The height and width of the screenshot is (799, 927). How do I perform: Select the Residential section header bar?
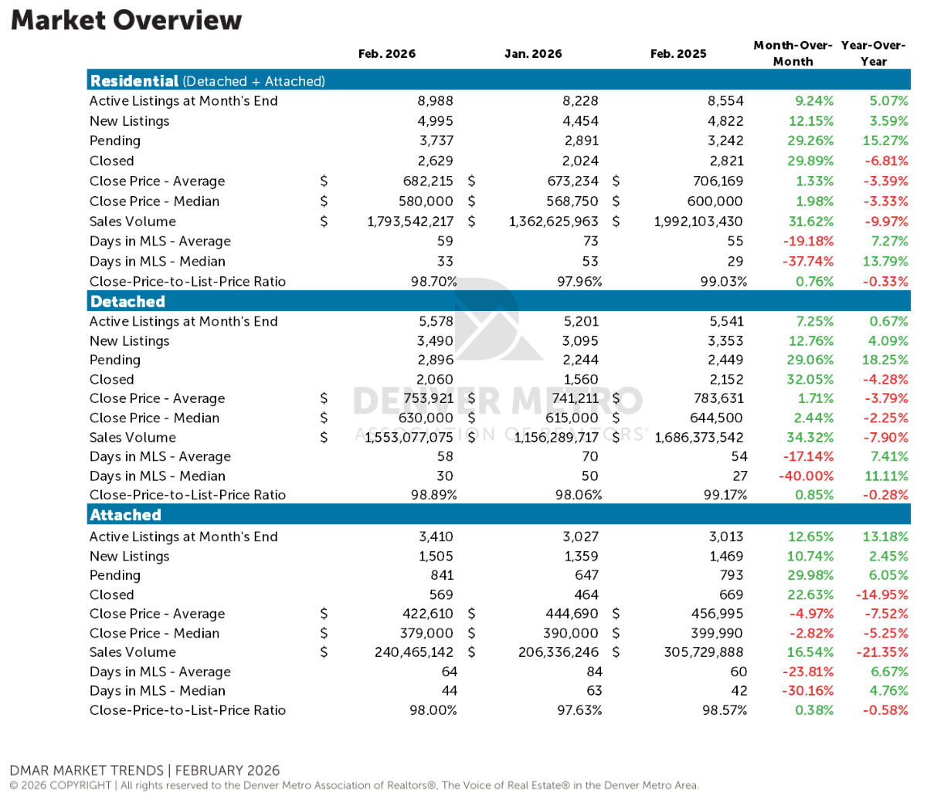497,81
